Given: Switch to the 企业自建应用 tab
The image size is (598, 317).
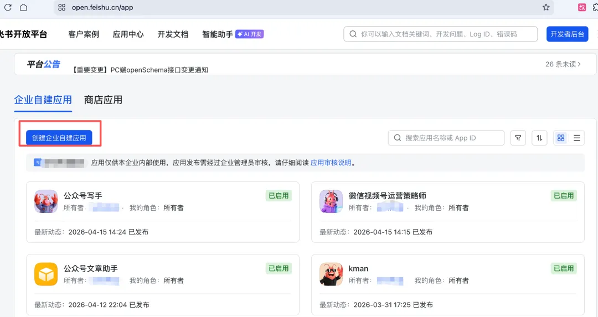Looking at the screenshot, I should tap(43, 100).
